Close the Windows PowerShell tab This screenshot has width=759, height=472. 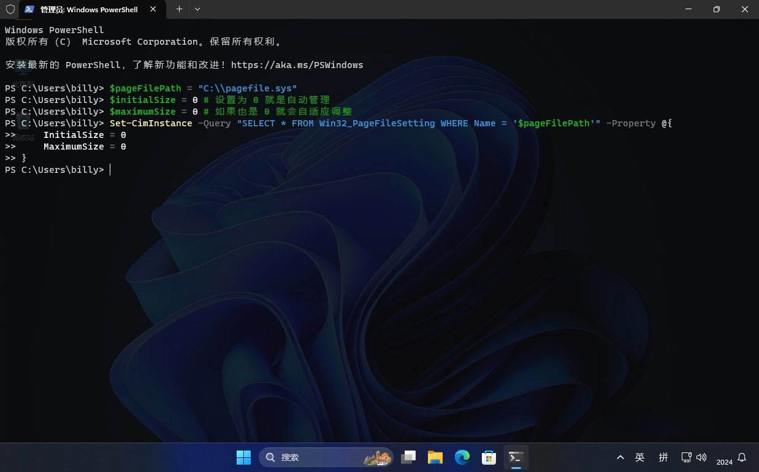(x=153, y=9)
